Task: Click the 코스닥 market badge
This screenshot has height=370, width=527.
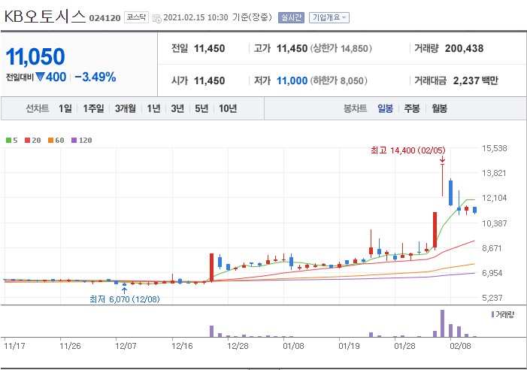Action: [x=137, y=17]
